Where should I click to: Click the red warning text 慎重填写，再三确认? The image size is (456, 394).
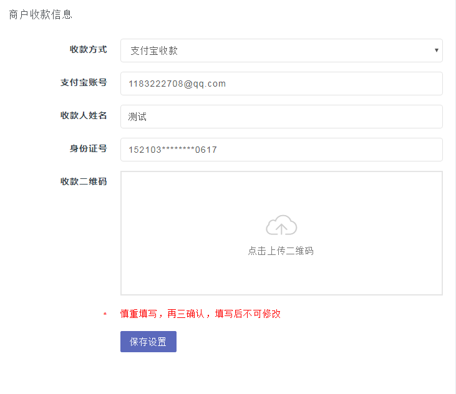pos(162,314)
